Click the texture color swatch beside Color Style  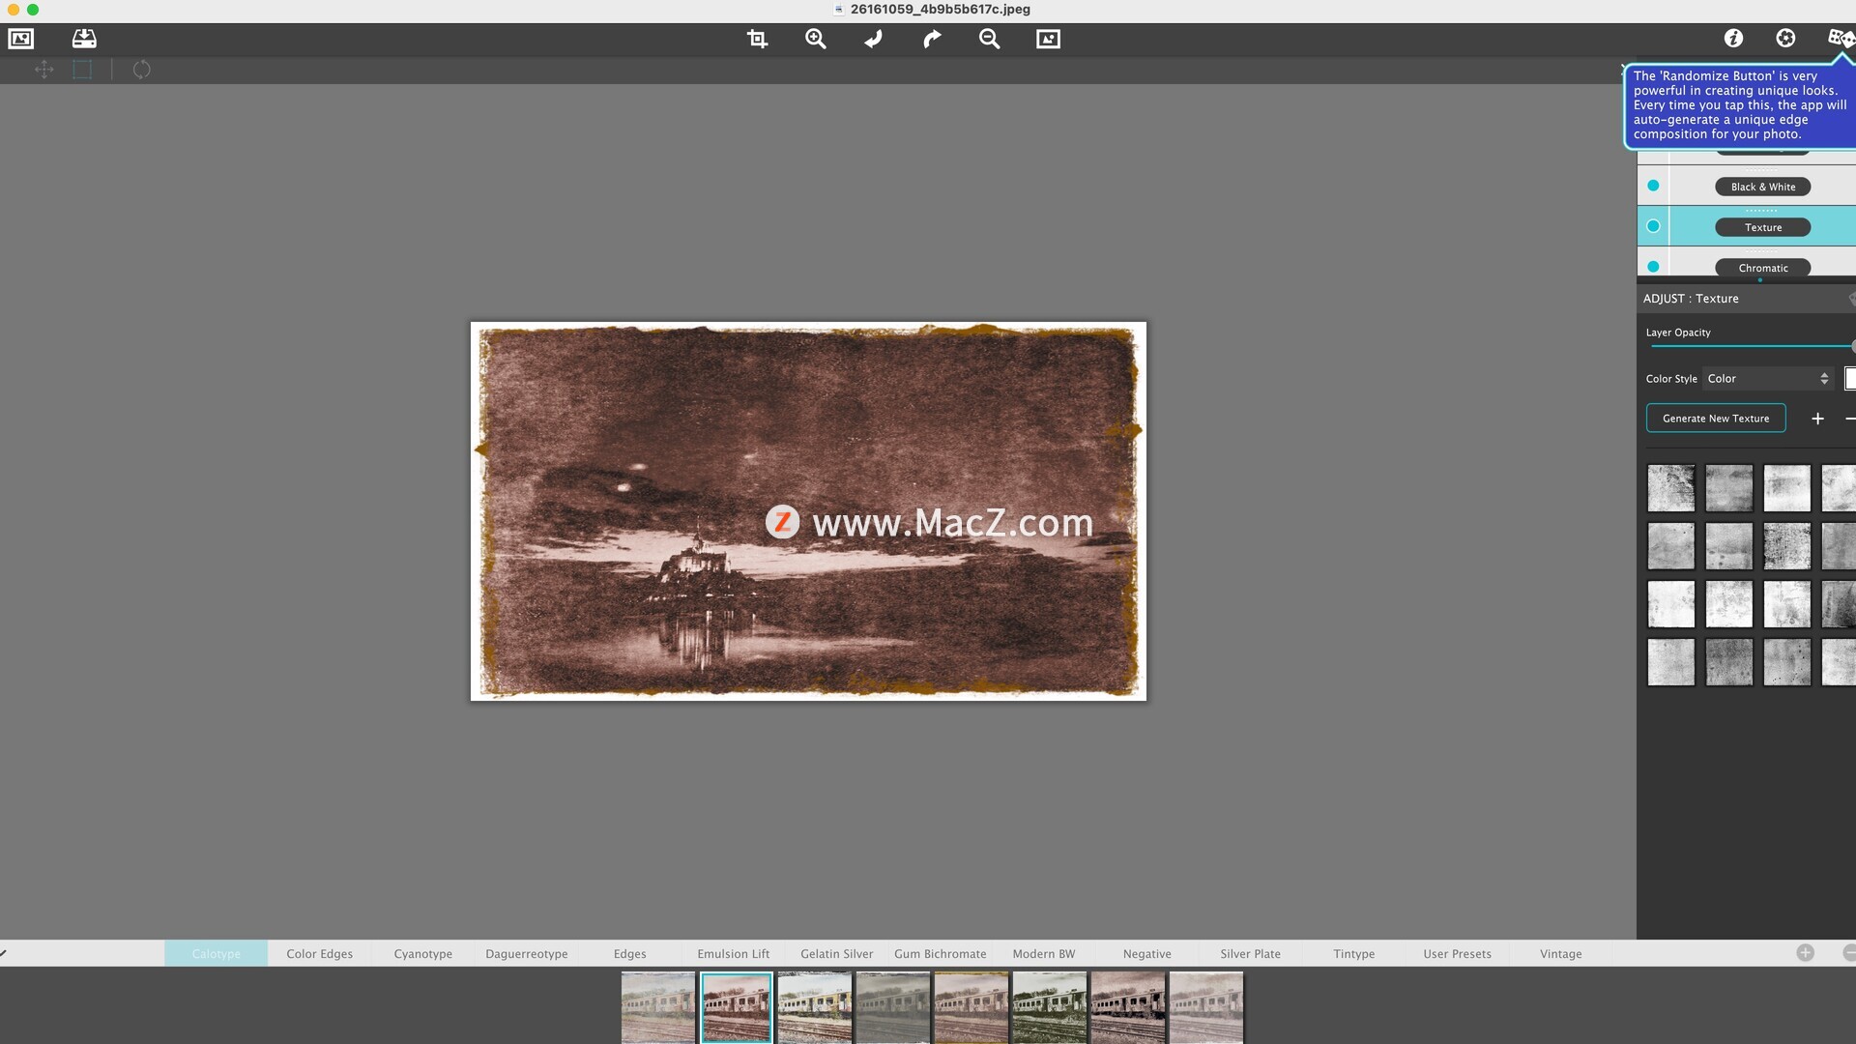tap(1850, 379)
